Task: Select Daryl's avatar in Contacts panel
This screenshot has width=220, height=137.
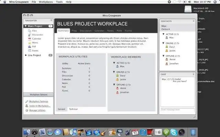Action: pyautogui.click(x=167, y=47)
